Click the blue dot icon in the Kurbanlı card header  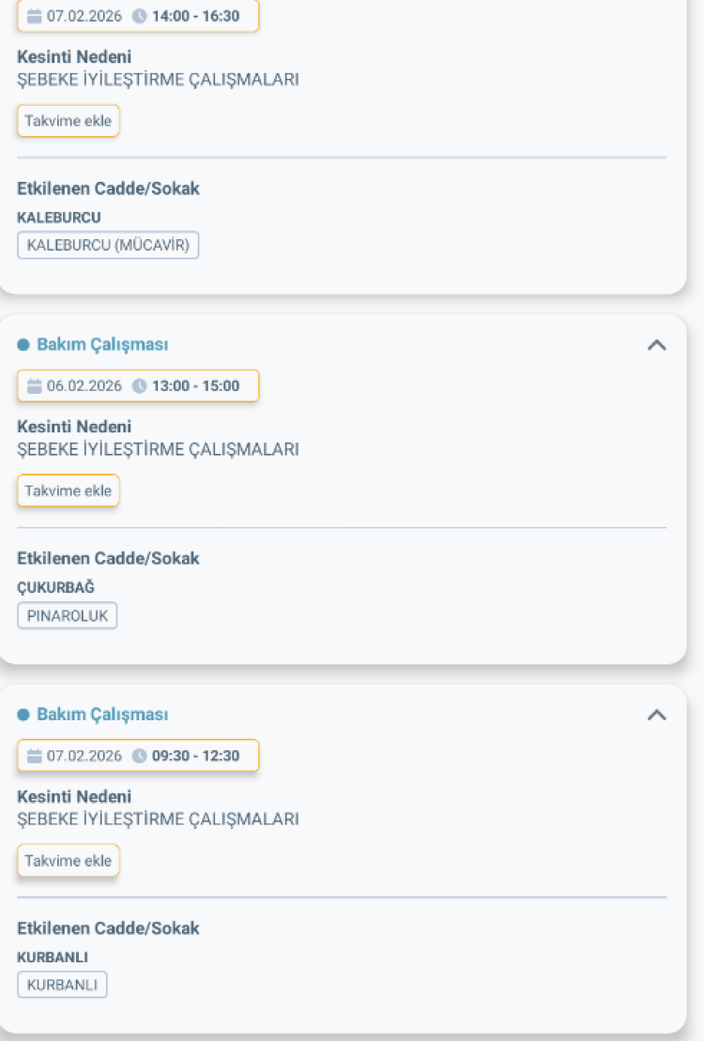pos(25,714)
